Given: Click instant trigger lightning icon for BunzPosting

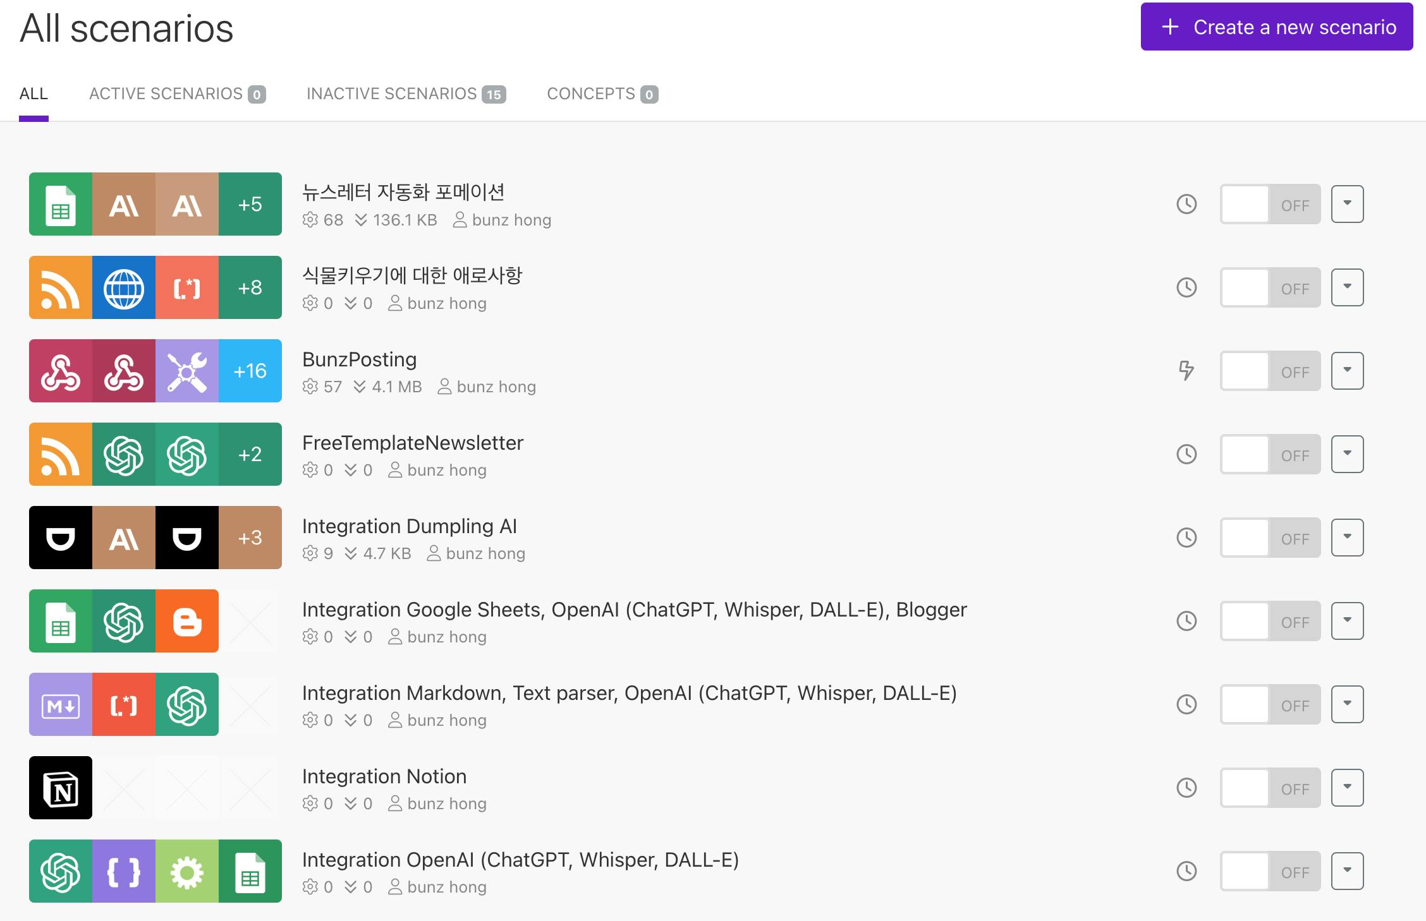Looking at the screenshot, I should click(1186, 371).
